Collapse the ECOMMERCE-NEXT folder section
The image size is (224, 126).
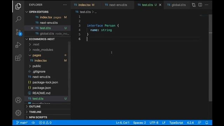coord(48,39)
